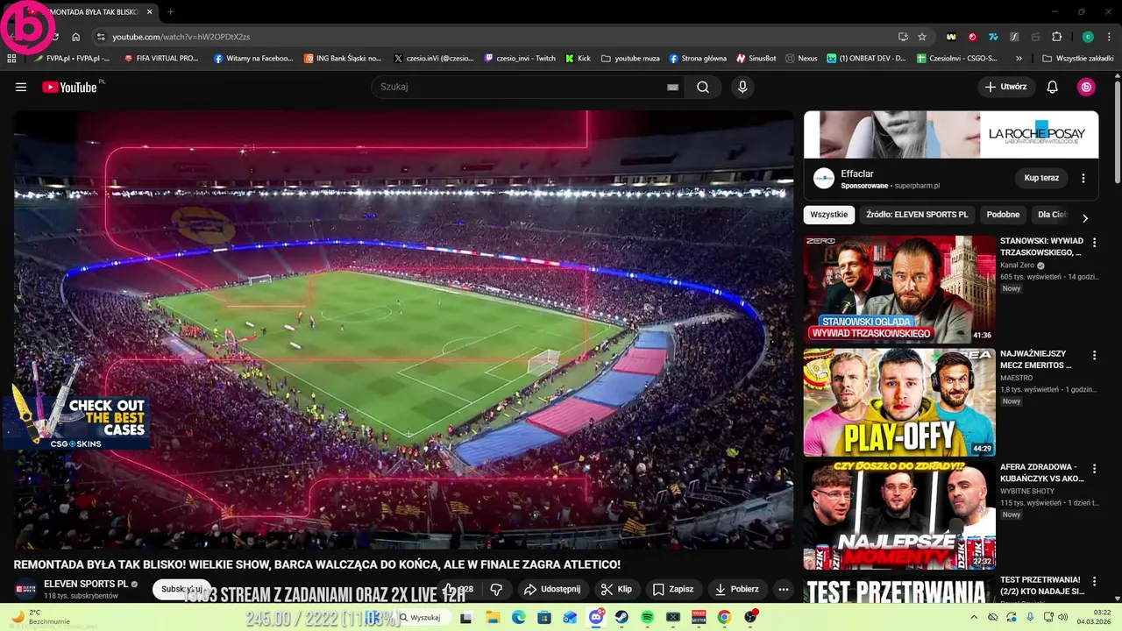Open Chrome profile avatar 'C'
This screenshot has height=631, width=1122.
pyautogui.click(x=1088, y=37)
